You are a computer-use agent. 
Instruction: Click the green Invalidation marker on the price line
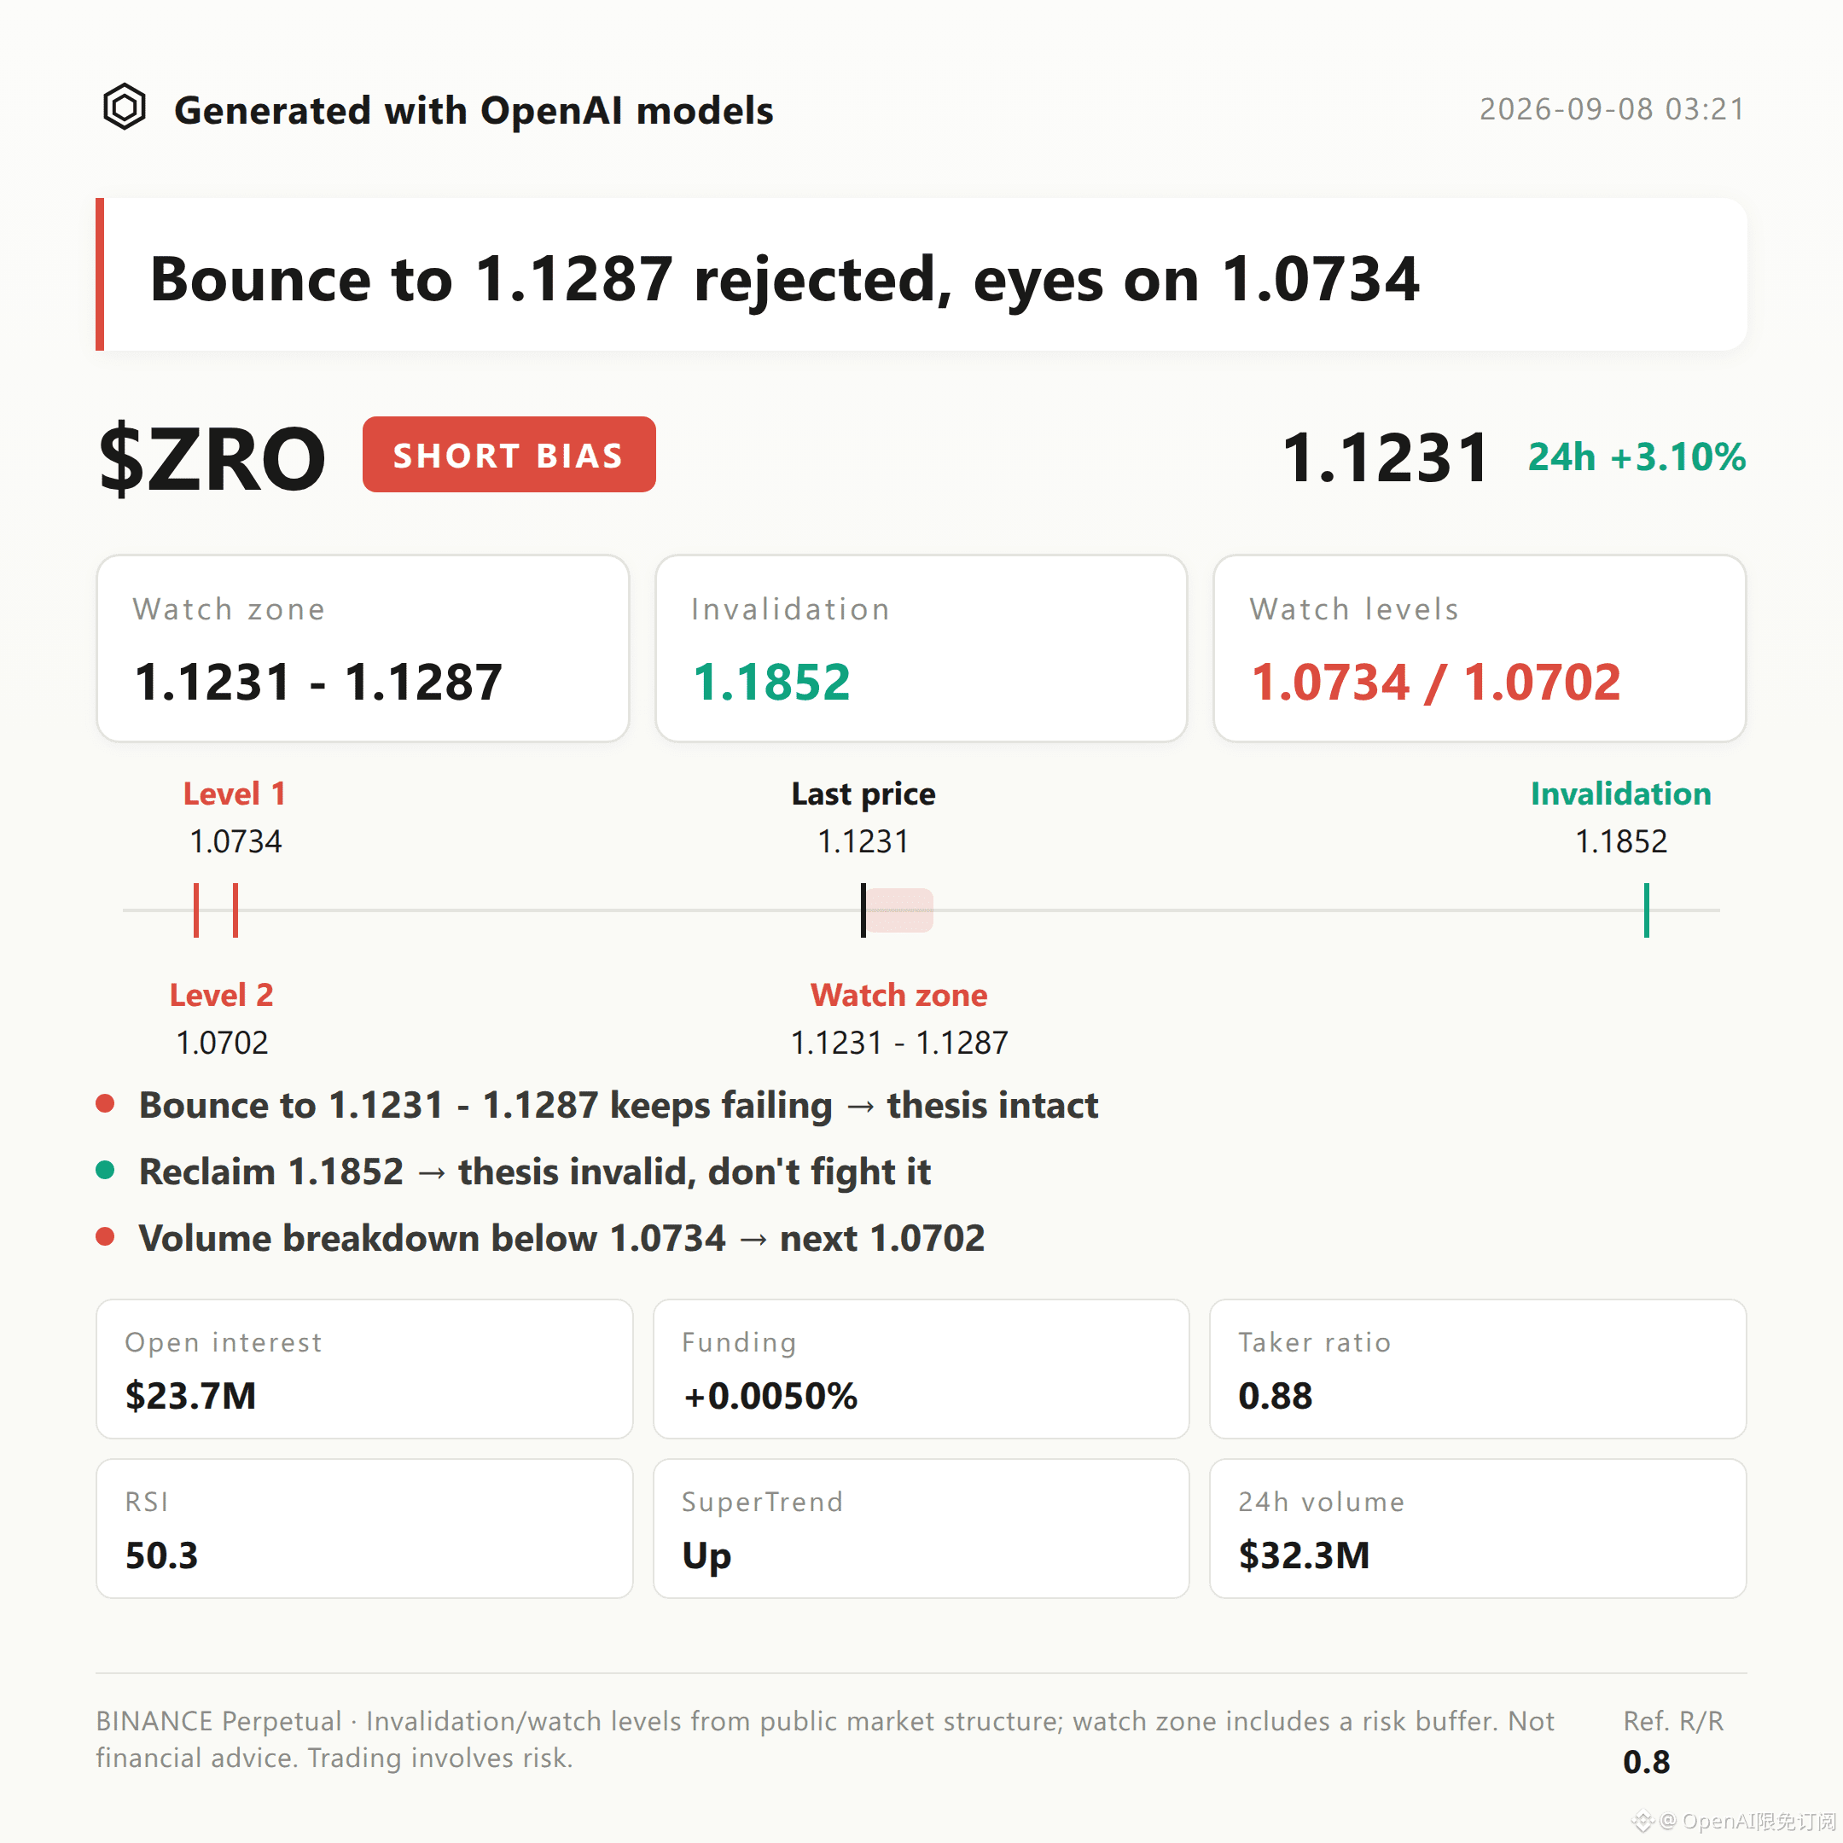point(1647,910)
